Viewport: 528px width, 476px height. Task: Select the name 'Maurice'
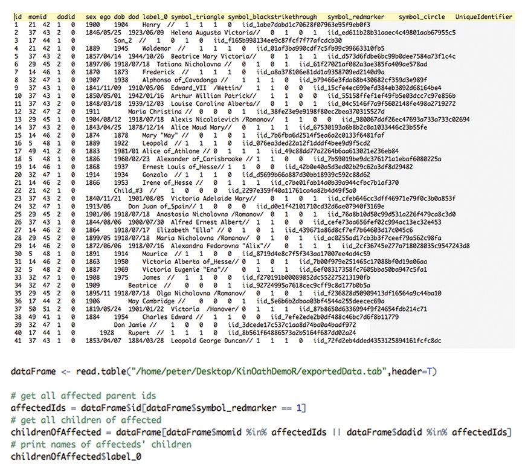tap(155, 254)
